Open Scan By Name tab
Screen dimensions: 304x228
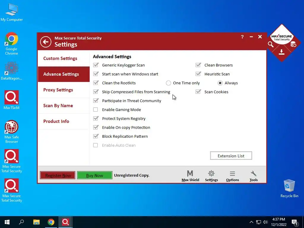pos(64,106)
